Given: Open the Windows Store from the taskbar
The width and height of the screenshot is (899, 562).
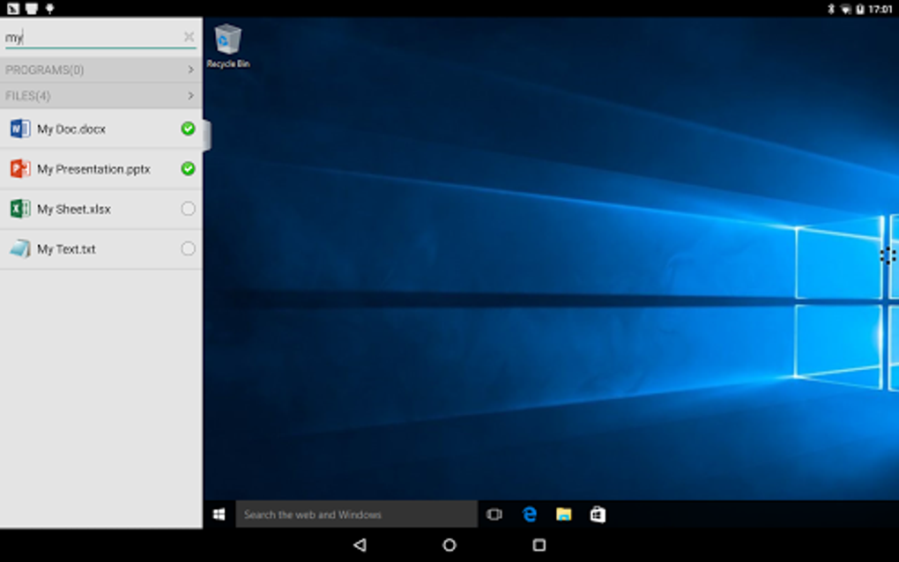Looking at the screenshot, I should point(598,514).
